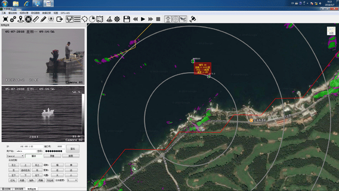Open the map type switcher thumbnail
The height and width of the screenshot is (191, 339).
point(331,31)
